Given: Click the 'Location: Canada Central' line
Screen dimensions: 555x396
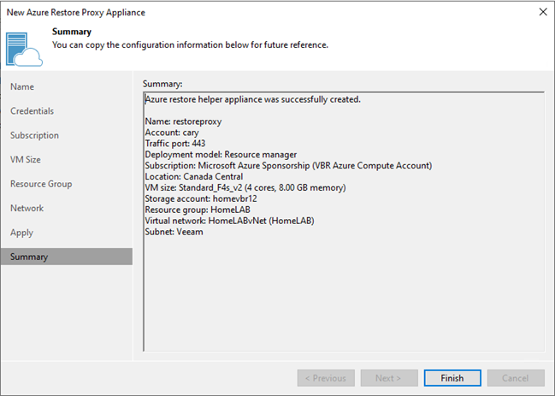Looking at the screenshot, I should [x=194, y=176].
